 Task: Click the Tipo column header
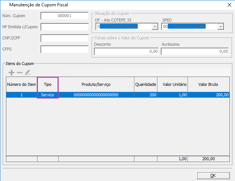[48, 84]
